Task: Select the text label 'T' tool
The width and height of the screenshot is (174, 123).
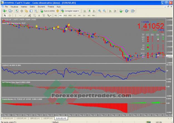Action: coord(44,15)
